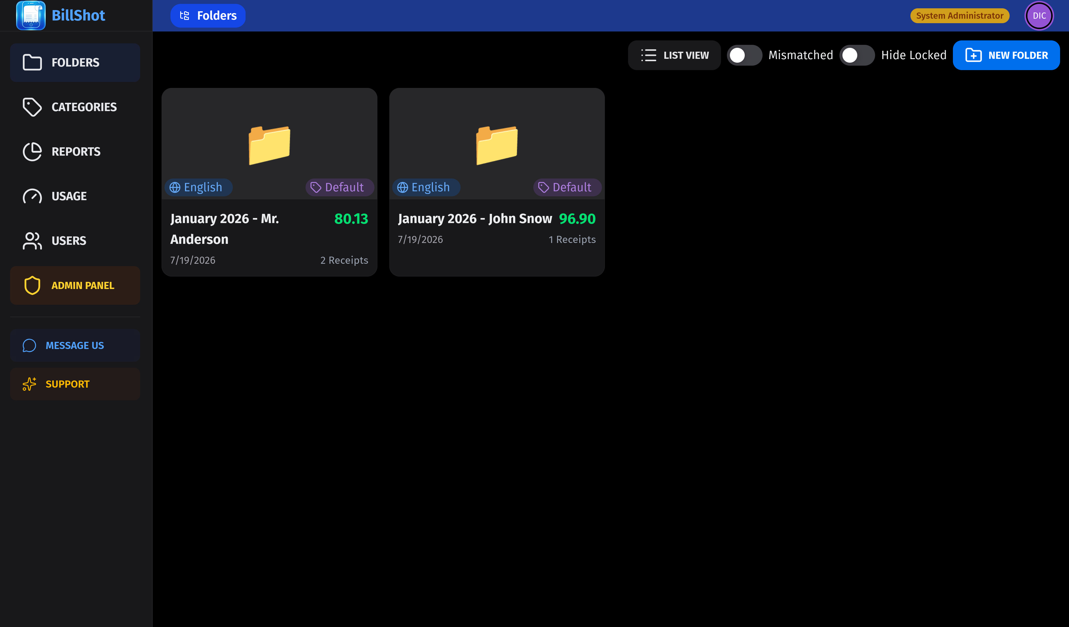Click the Mismatched label
The image size is (1069, 627).
801,55
